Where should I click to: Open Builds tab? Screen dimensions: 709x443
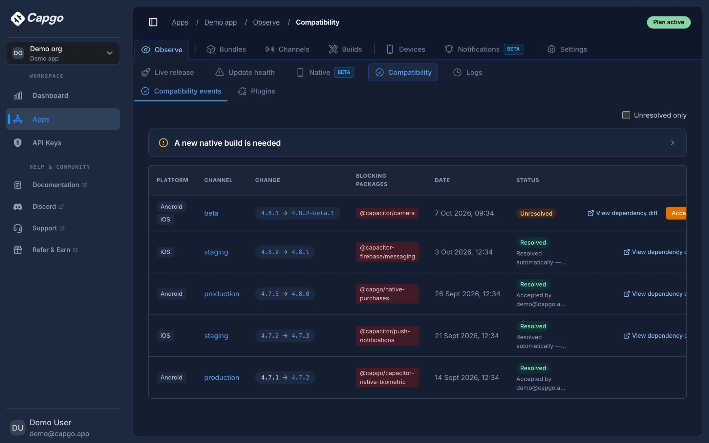tap(345, 49)
